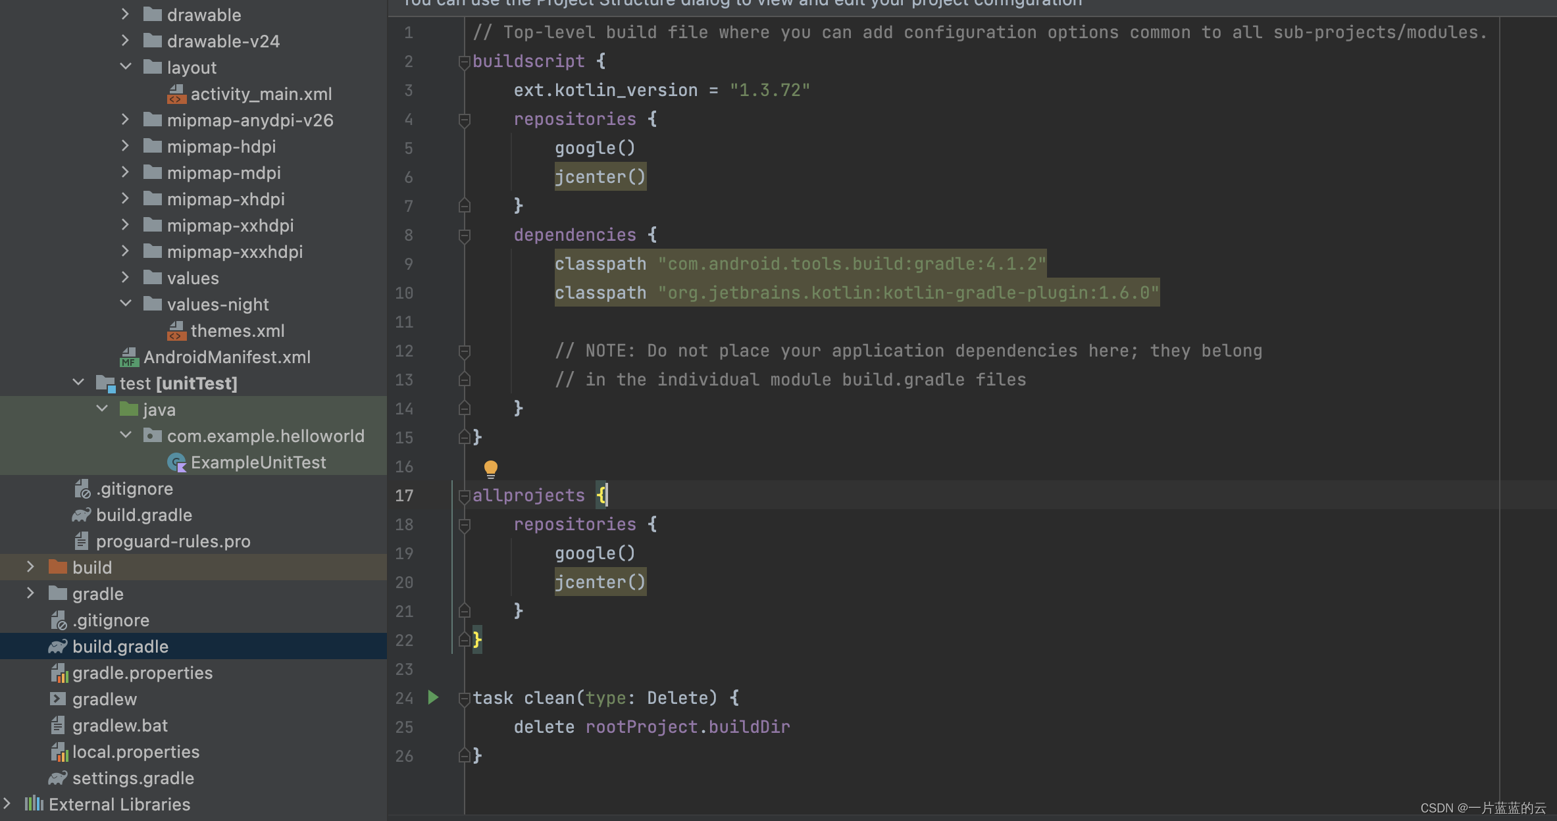Image resolution: width=1557 pixels, height=821 pixels.
Task: Select the test [unitTest] source root
Action: [178, 383]
